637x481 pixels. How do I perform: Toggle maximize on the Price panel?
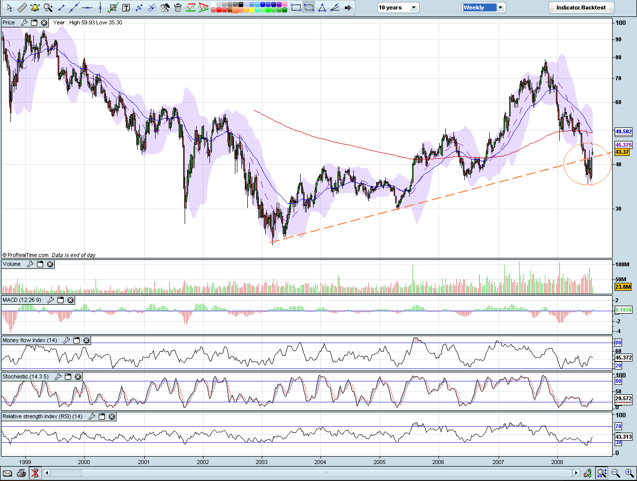pos(34,22)
